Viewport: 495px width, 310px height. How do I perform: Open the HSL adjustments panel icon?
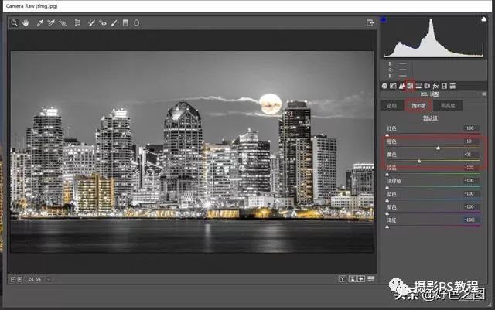[x=410, y=85]
